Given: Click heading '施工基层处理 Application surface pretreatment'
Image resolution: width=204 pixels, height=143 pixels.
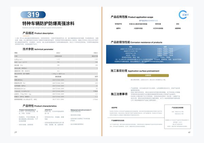Looking at the screenshot, I should point(135,71).
